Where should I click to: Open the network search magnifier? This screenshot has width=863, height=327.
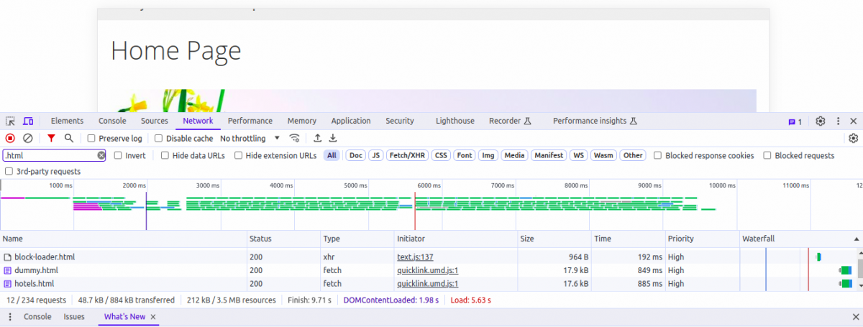pos(69,138)
